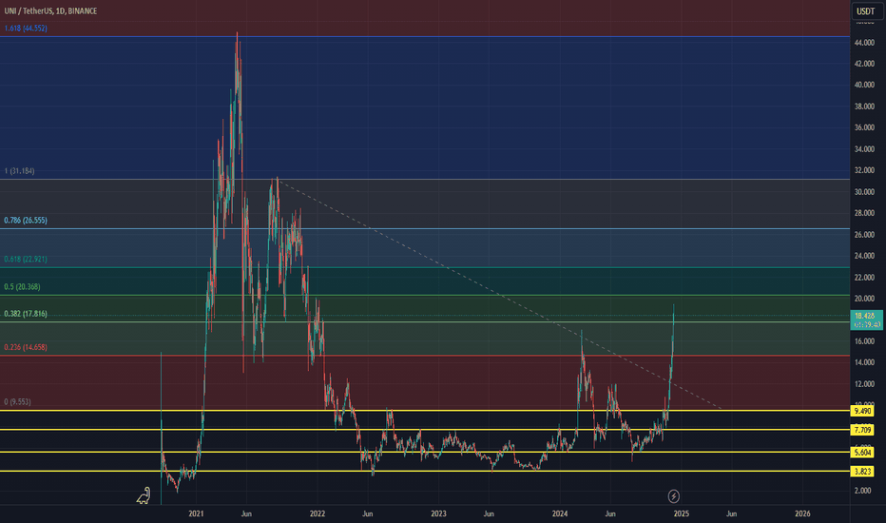
Task: Click the 22.000 price scale value
Action: coord(864,278)
